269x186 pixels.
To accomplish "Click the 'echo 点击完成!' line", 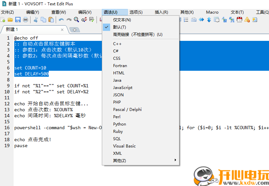I will pyautogui.click(x=33, y=139).
